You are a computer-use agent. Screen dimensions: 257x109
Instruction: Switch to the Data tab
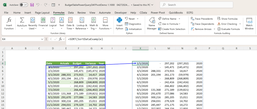(x=71, y=12)
